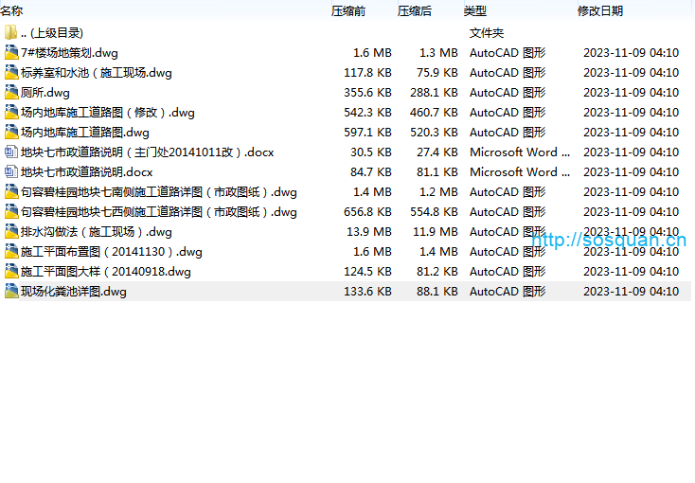Viewport: 695px width, 483px height.
Task: Click the 排水沟做法 dwg file icon
Action: (x=11, y=232)
